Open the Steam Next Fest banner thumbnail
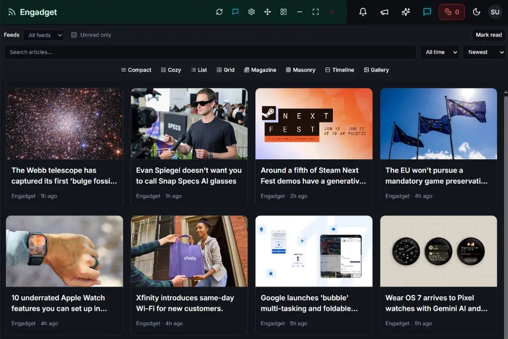The image size is (508, 339). point(314,123)
